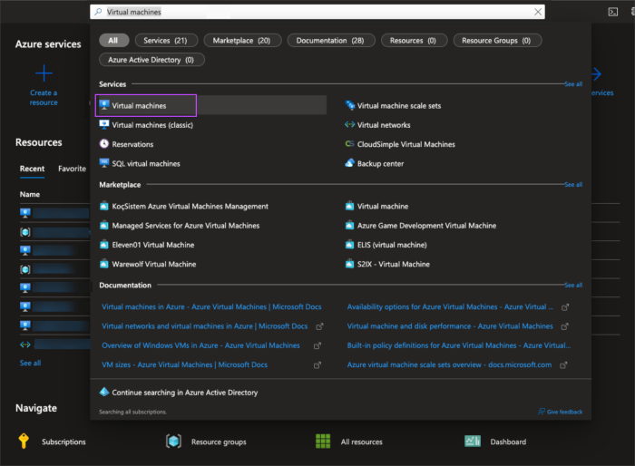The height and width of the screenshot is (466, 635).
Task: Filter results by Documentation (28)
Action: (331, 40)
